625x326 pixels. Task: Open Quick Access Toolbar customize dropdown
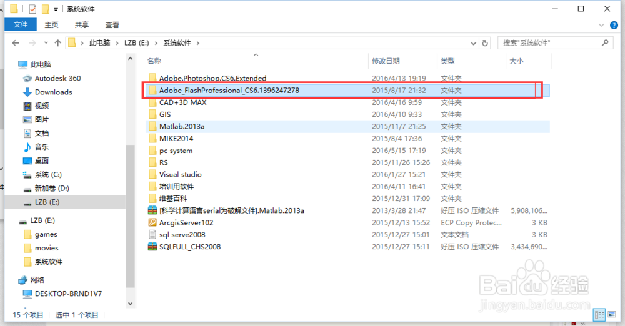(56, 9)
